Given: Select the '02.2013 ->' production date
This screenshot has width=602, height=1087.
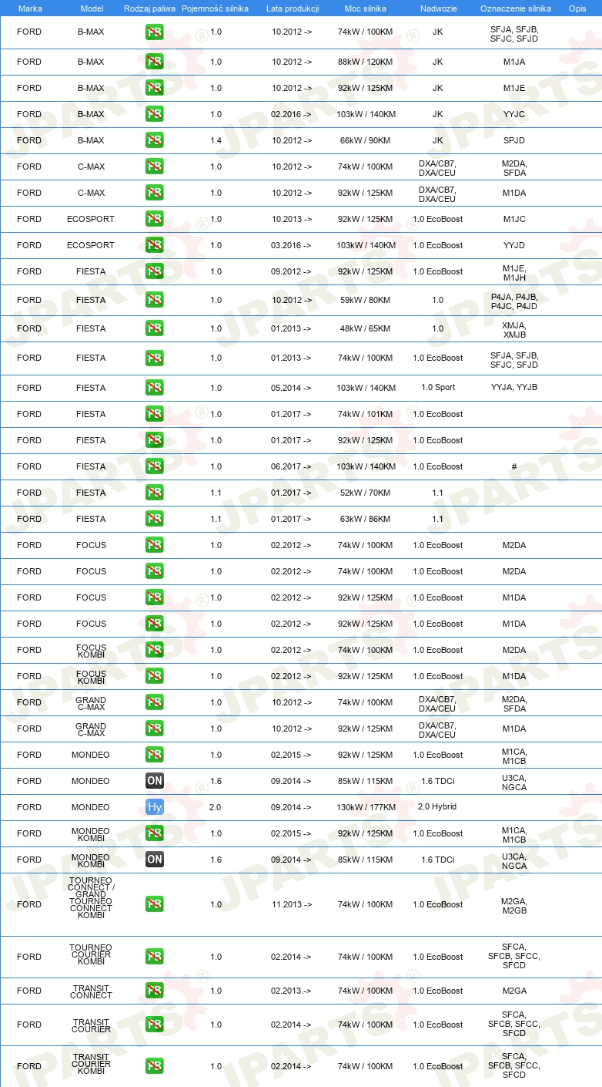Looking at the screenshot, I should pyautogui.click(x=292, y=991).
